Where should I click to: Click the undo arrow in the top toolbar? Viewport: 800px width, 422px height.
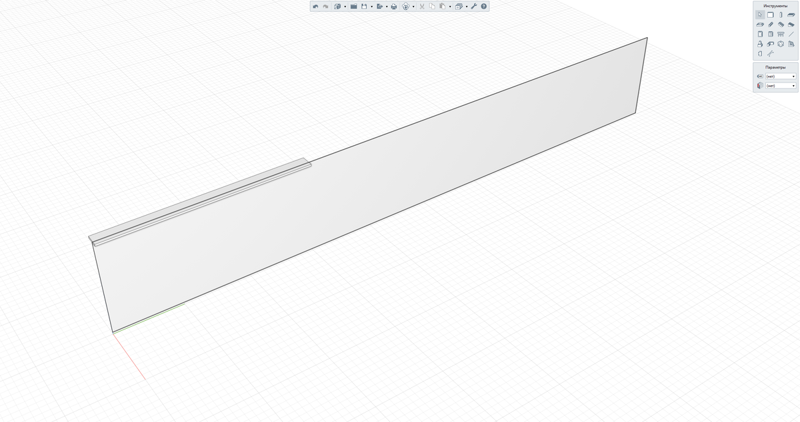[315, 7]
